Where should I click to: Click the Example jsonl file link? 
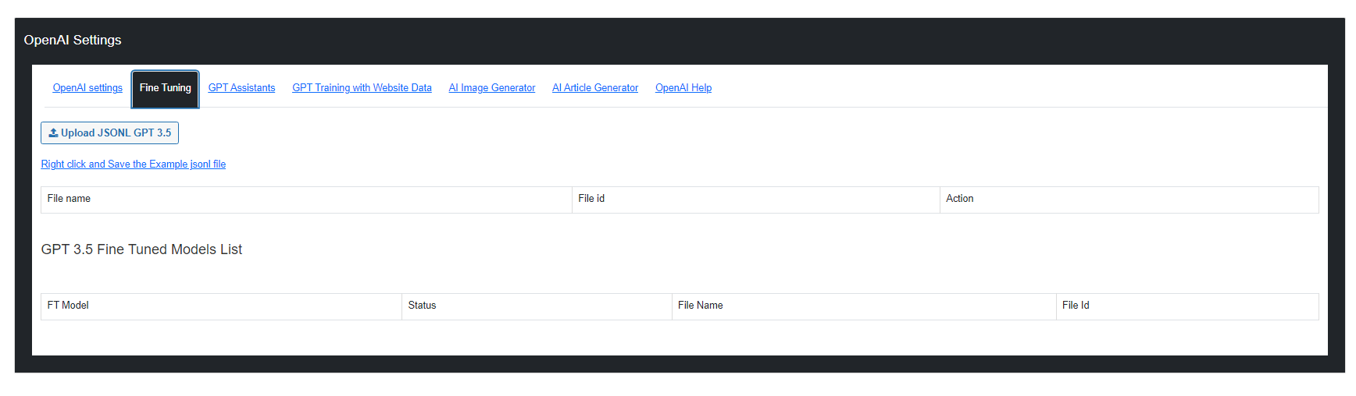134,164
